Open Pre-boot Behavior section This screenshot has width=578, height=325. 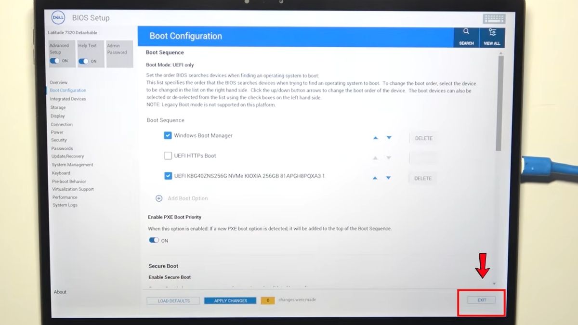tap(69, 182)
